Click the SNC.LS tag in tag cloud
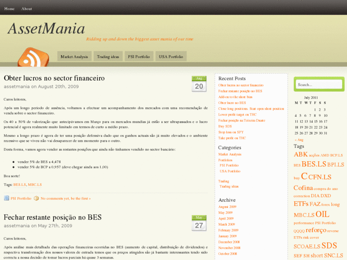347x260 pixels. [333, 256]
